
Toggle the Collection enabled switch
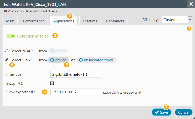[11, 36]
